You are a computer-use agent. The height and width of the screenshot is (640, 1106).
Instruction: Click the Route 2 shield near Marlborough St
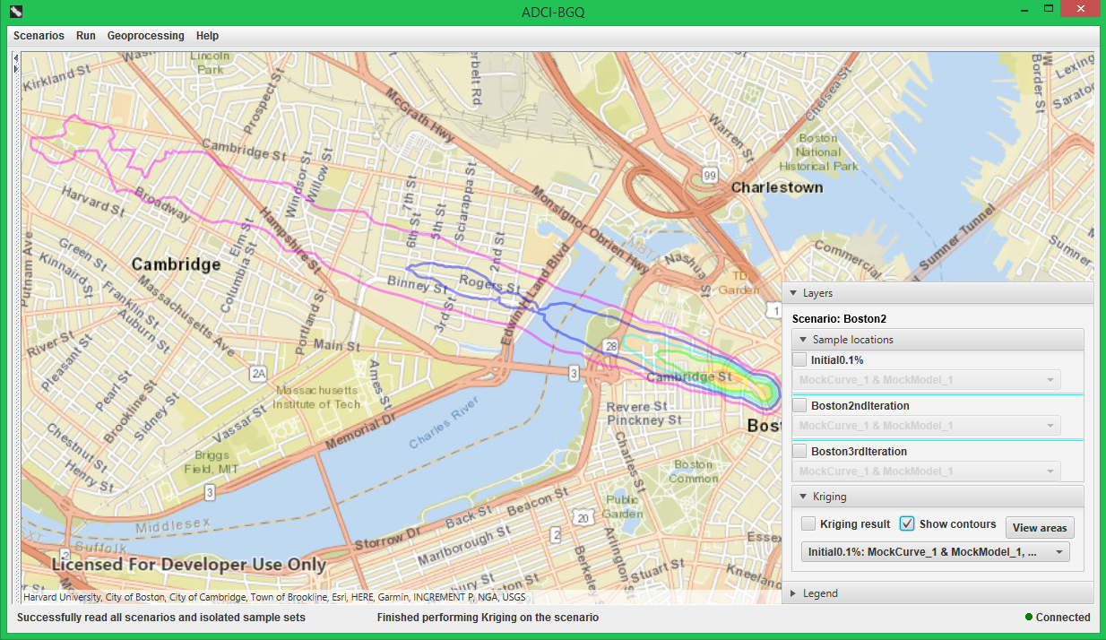(x=556, y=535)
